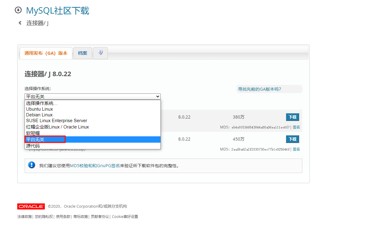Viewport: 383px width, 227px height.
Task: Switch to 通用发布 (GA) 版本 tab
Action: [46, 53]
